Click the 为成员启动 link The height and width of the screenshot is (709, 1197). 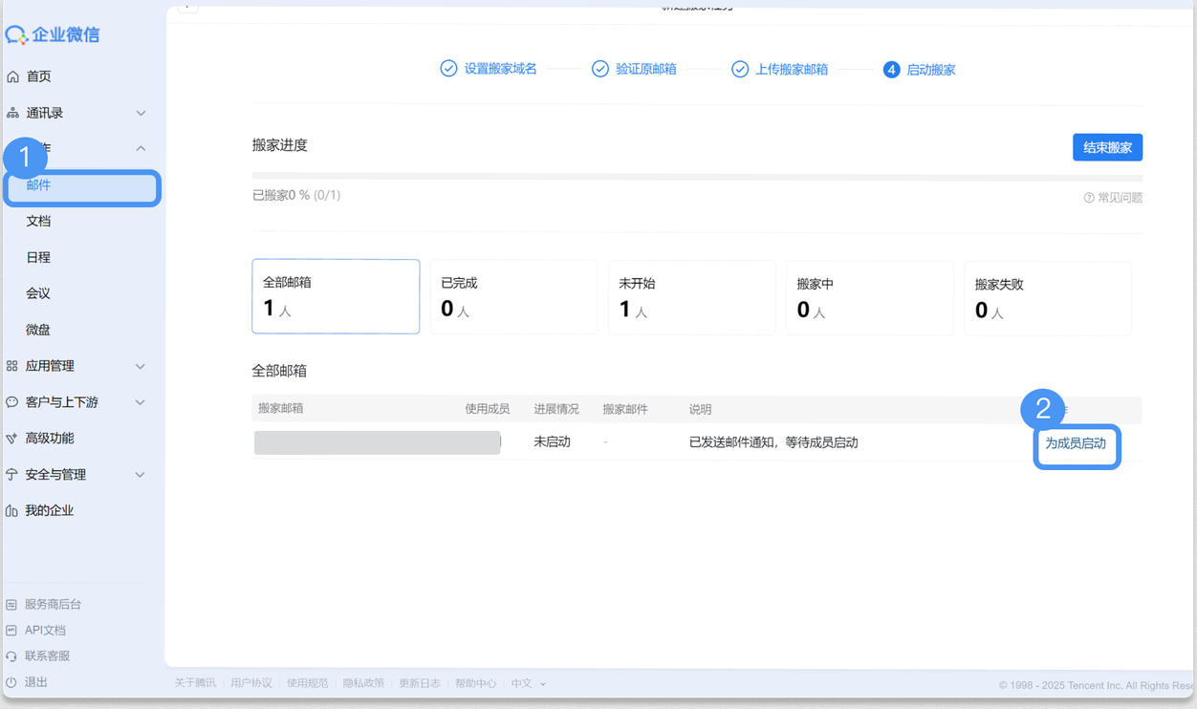coord(1076,443)
